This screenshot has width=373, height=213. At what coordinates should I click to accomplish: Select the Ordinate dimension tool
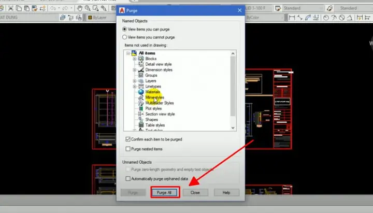click(316, 18)
